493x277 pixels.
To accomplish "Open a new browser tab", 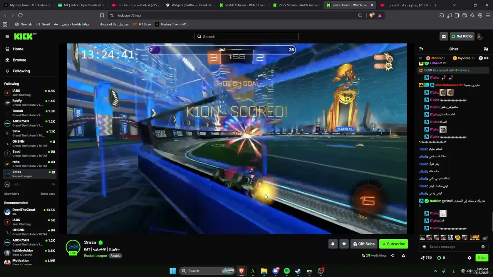I will pos(435,5).
